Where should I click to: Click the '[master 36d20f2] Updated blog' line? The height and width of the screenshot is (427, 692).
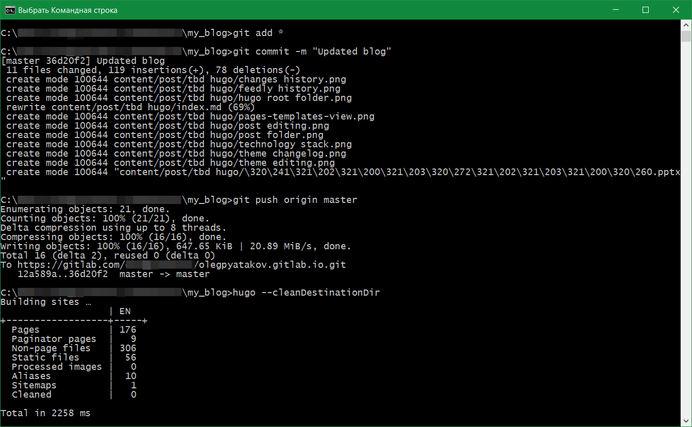pos(82,61)
